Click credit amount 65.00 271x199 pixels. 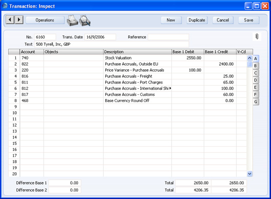click(228, 83)
